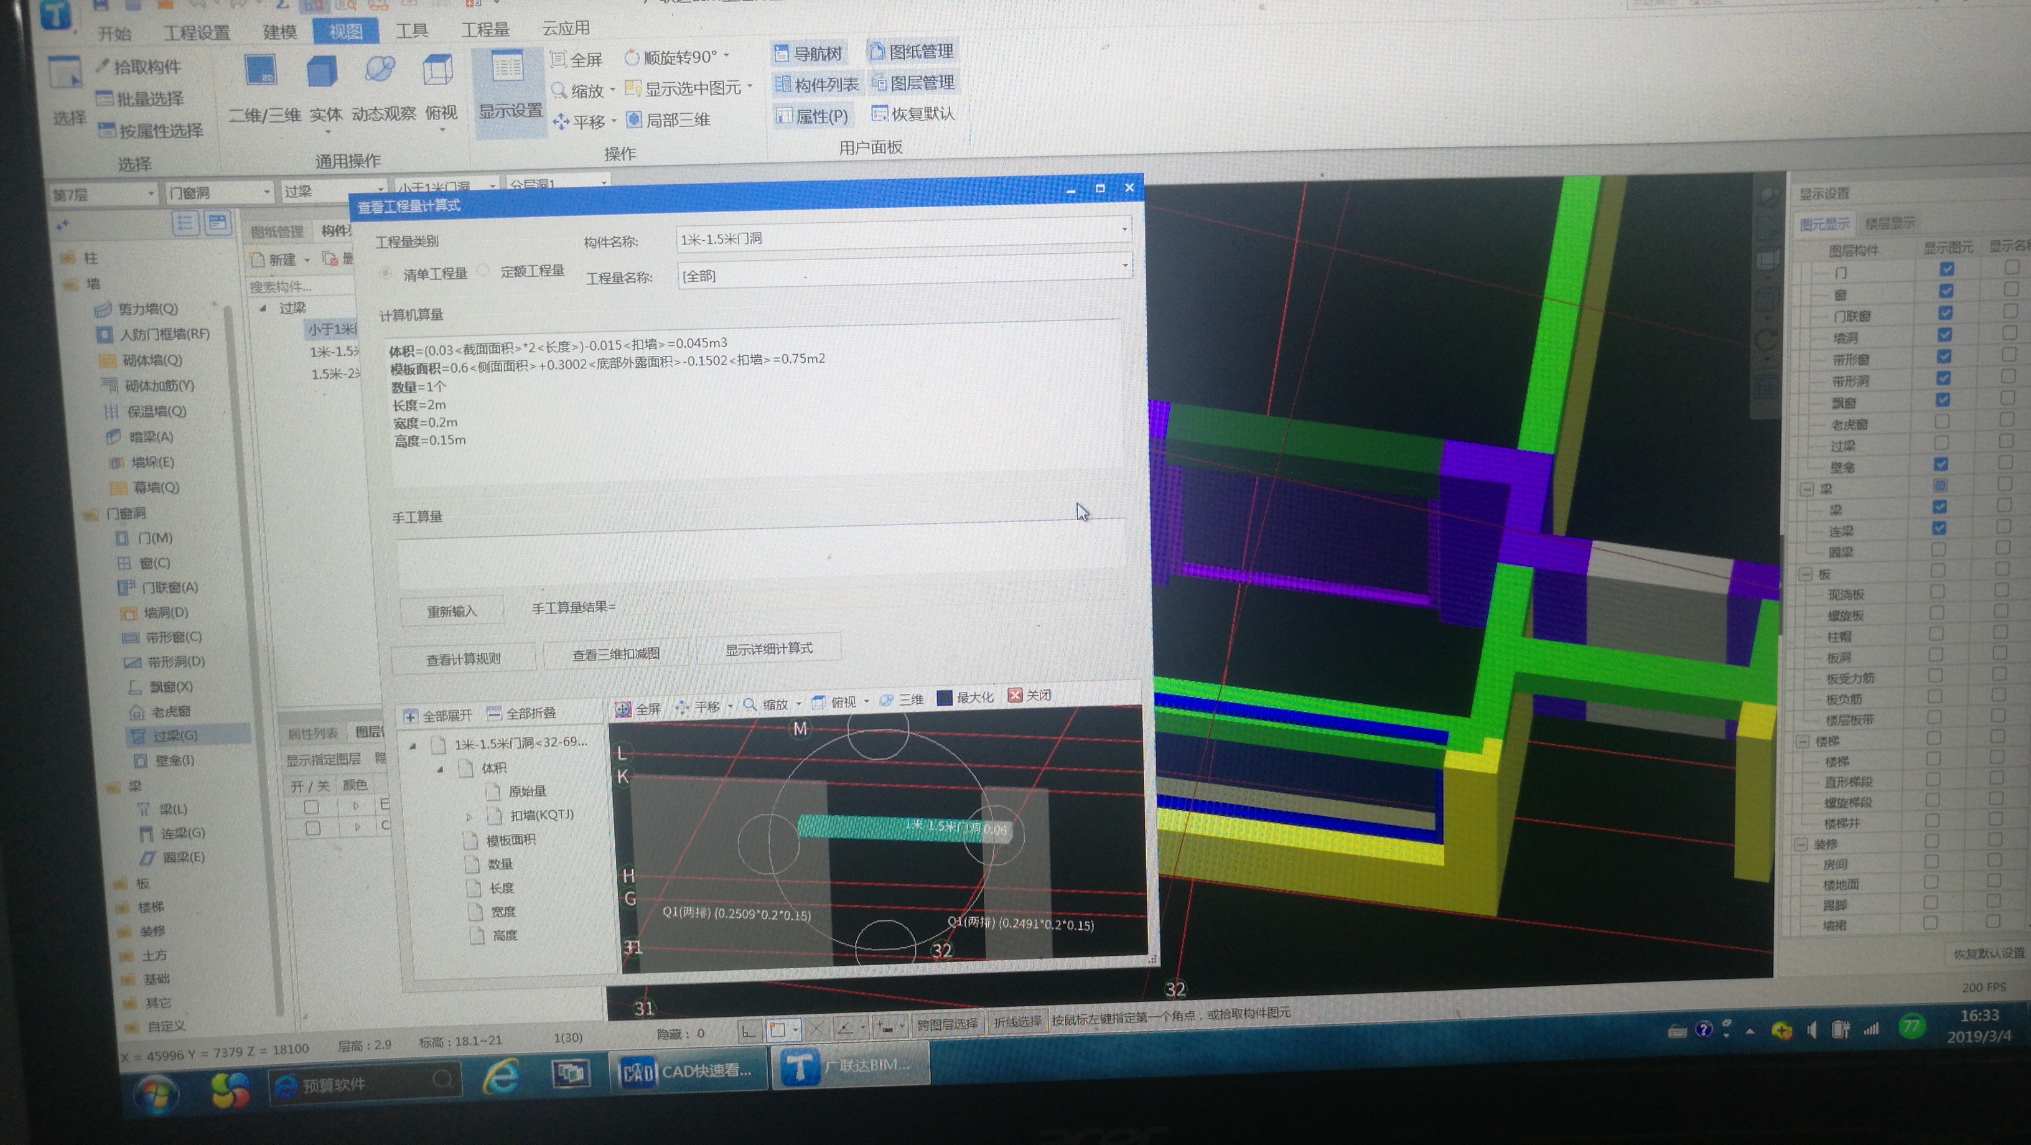Toggle 显示图元 checkbox for 墙洞
Screen dimensions: 2031x1145
click(1945, 335)
